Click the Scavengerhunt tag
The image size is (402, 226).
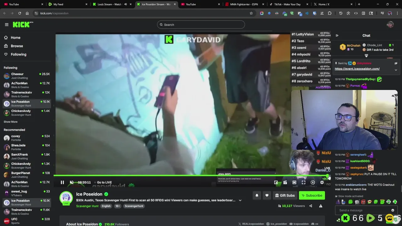[x=134, y=206]
